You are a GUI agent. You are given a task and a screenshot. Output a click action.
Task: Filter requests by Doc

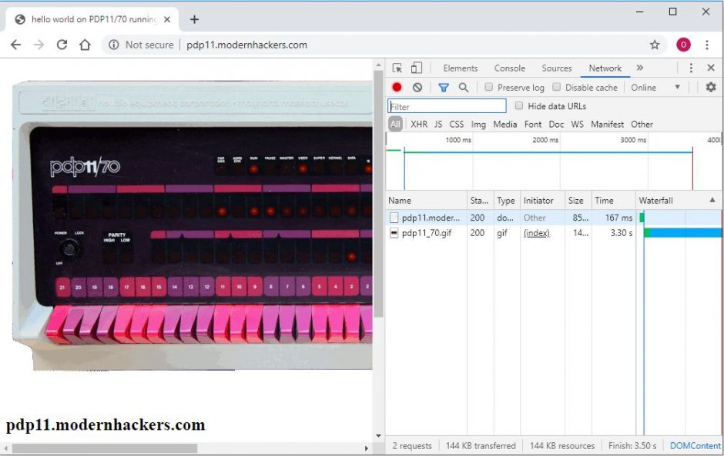556,124
